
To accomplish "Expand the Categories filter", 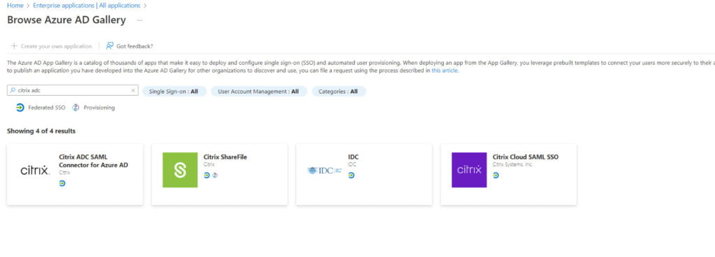I will tap(339, 91).
